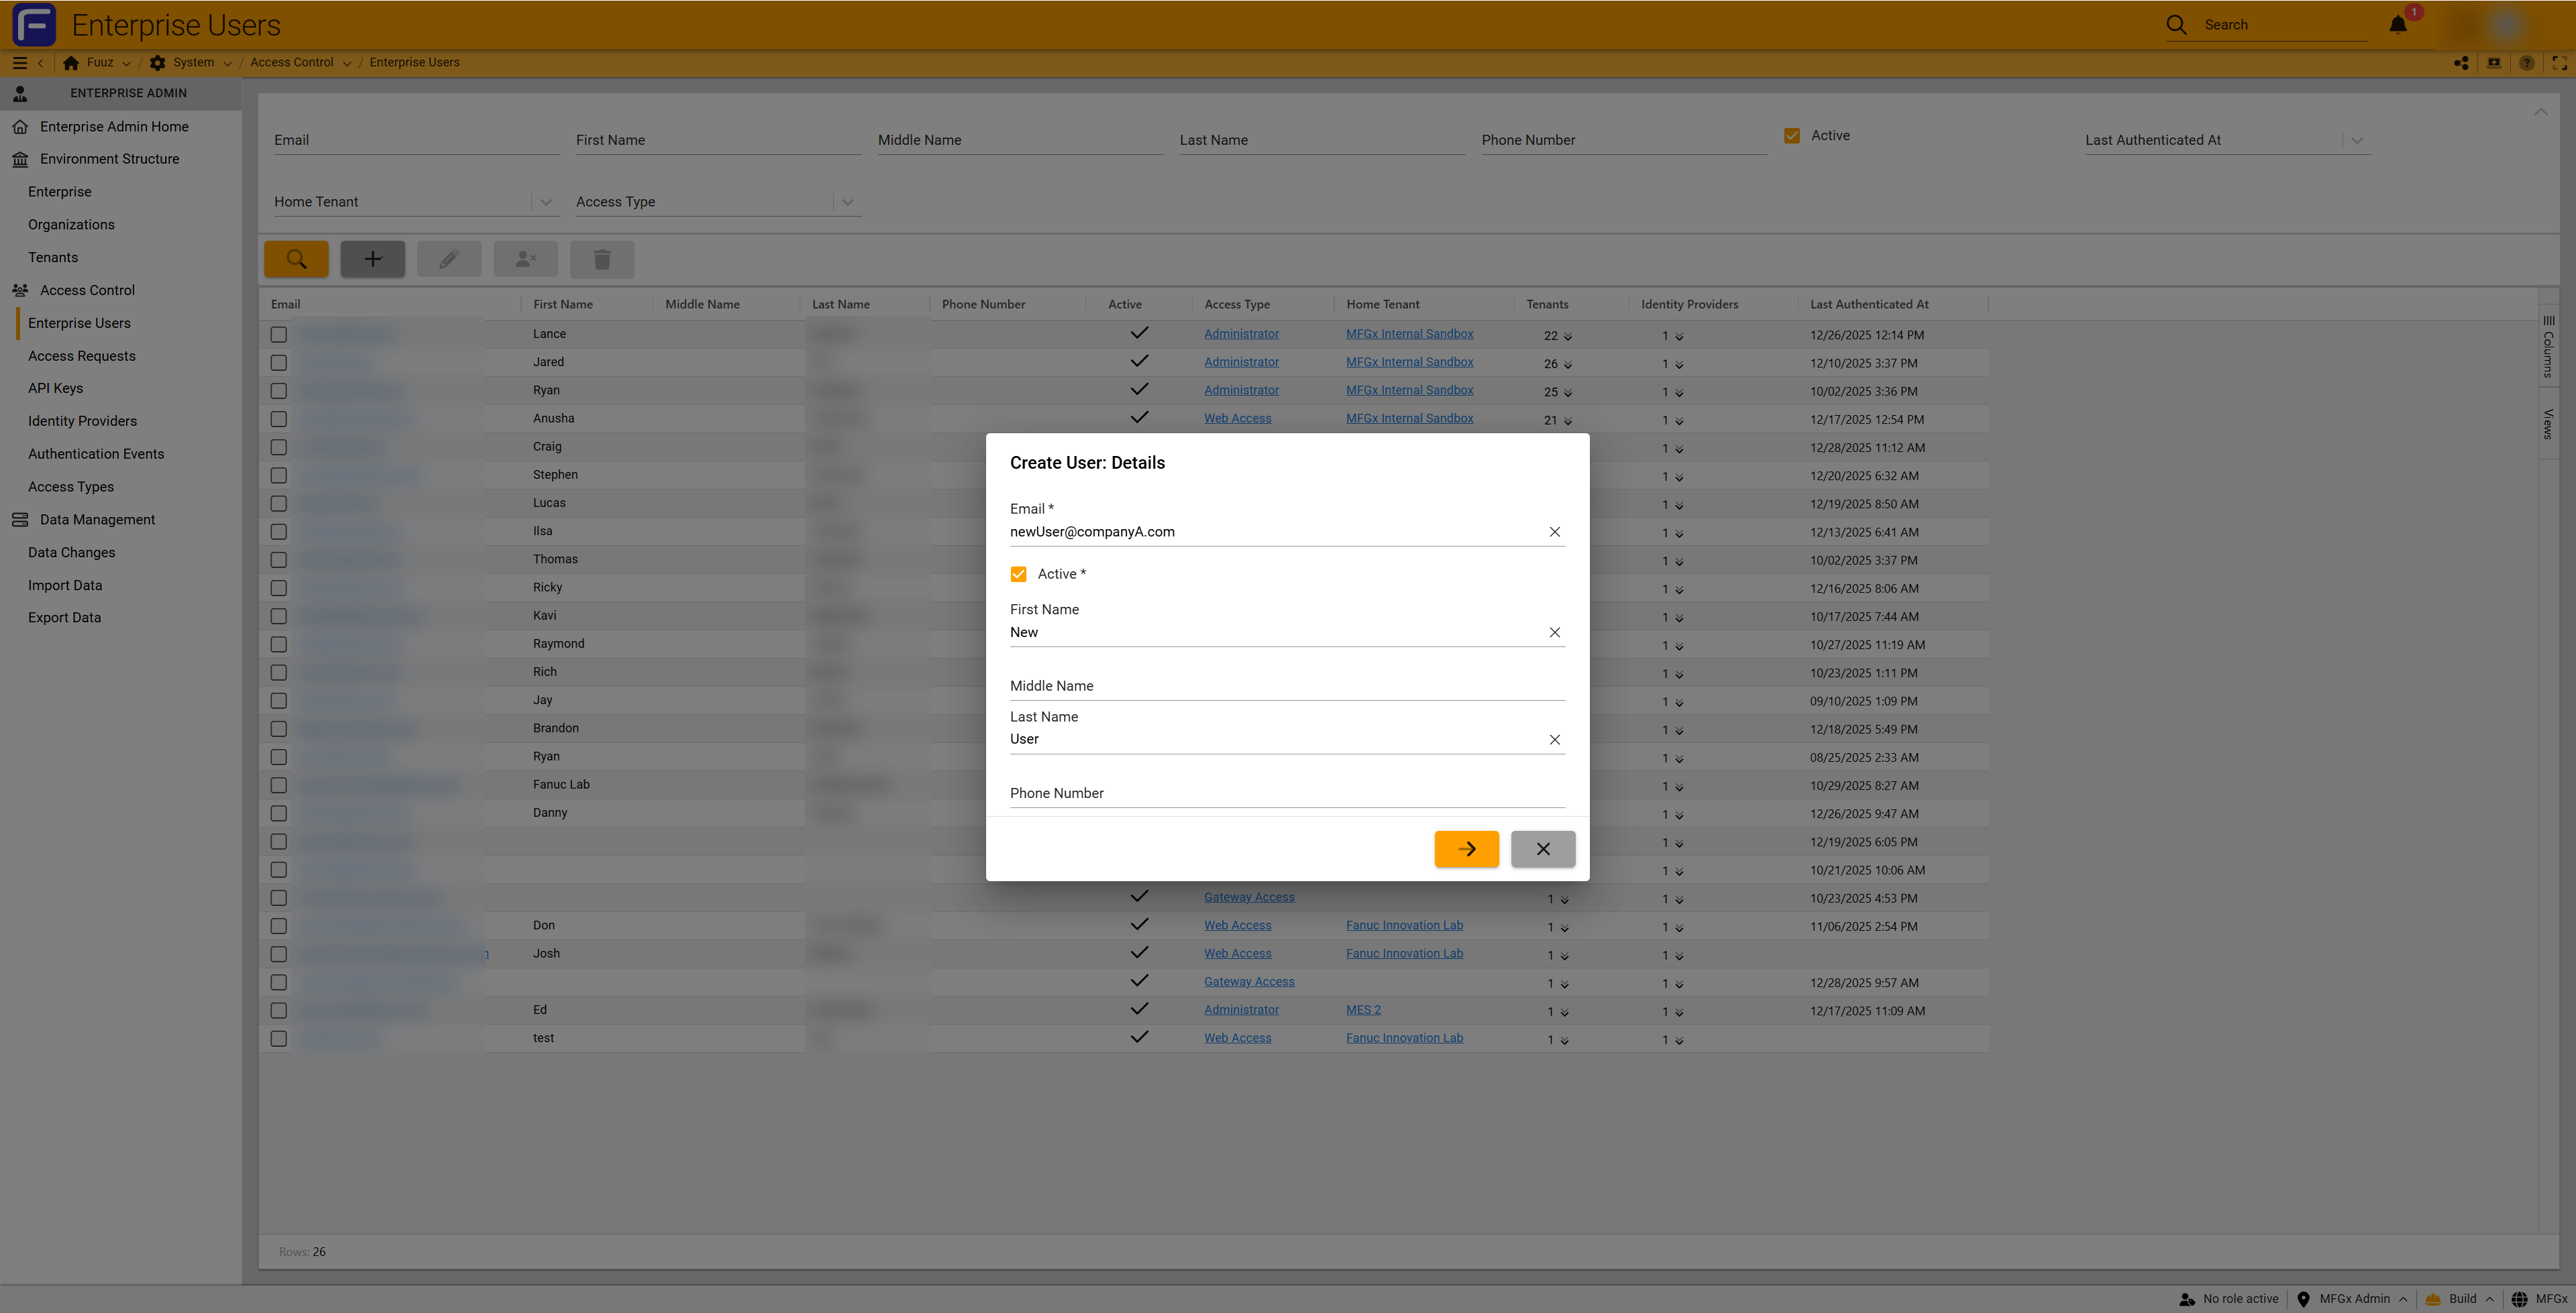Select the checkbox for Don row
2576x1313 pixels.
click(x=279, y=927)
